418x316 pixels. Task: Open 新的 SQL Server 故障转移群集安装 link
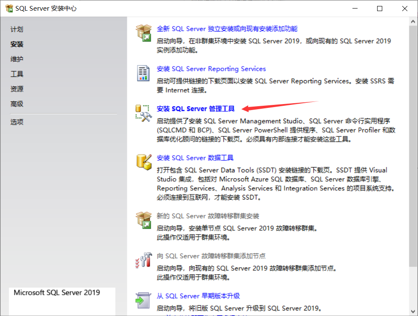click(x=208, y=216)
